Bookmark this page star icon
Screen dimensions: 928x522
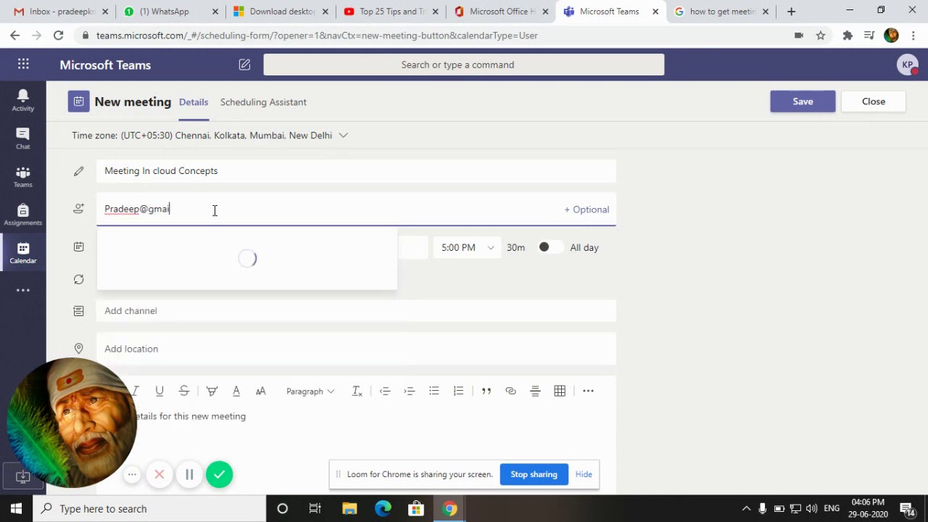pos(821,36)
